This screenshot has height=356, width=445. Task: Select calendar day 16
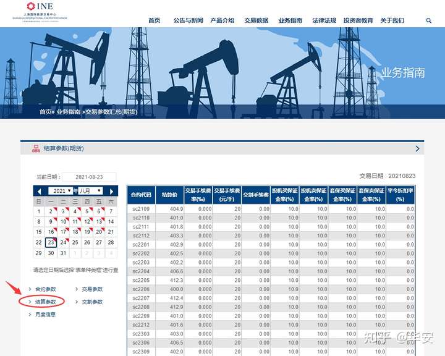(51, 232)
